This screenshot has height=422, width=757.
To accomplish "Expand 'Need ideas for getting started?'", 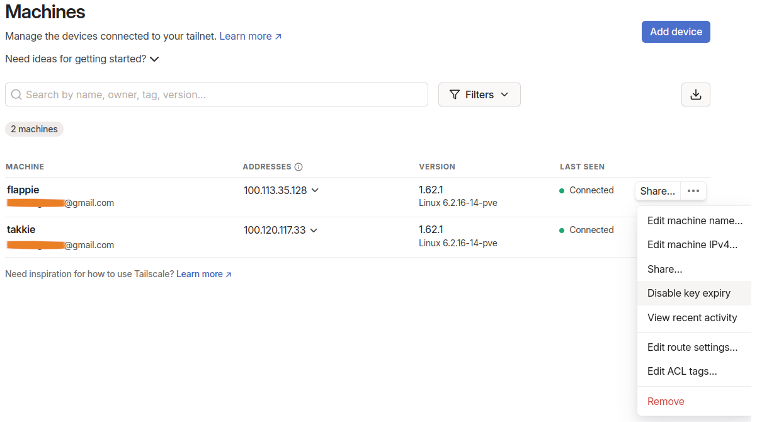I will click(83, 59).
